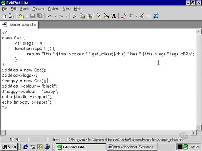Viewport: 202px width, 151px height.
Task: Click the Font toolbar icon
Action: [131, 16]
